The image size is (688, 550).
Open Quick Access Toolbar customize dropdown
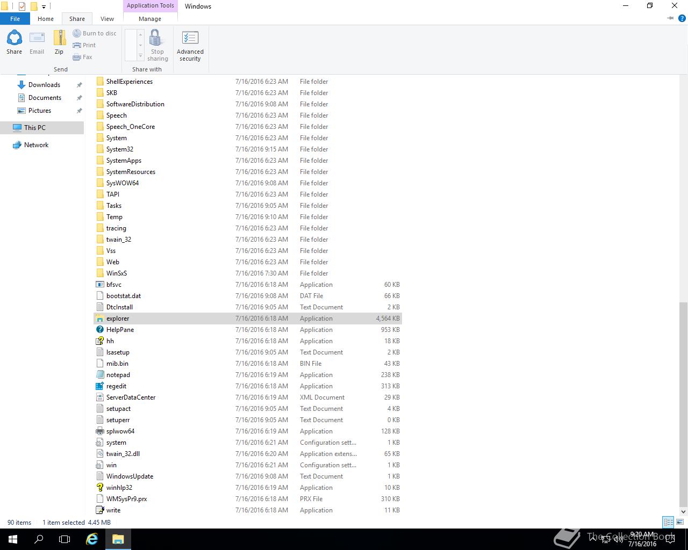click(44, 7)
